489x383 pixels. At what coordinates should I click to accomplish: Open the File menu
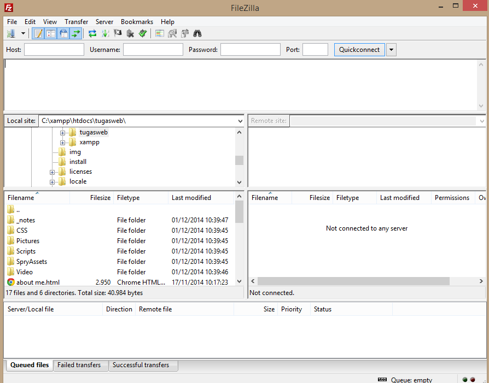click(x=12, y=22)
